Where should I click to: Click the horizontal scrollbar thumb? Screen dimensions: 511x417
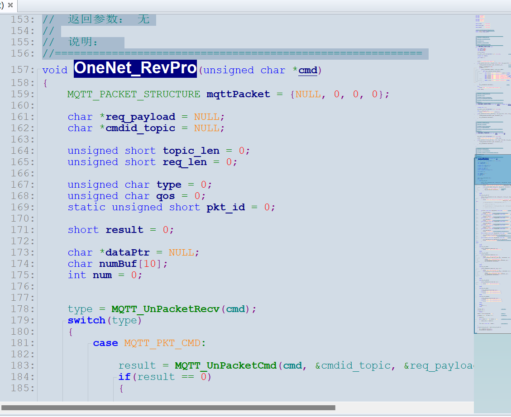click(x=168, y=408)
